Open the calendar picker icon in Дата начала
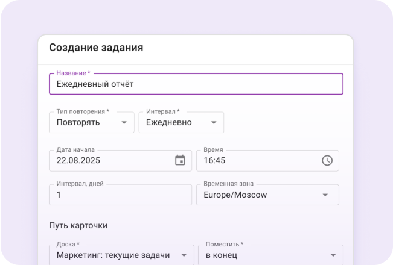The height and width of the screenshot is (265, 393). tap(180, 160)
